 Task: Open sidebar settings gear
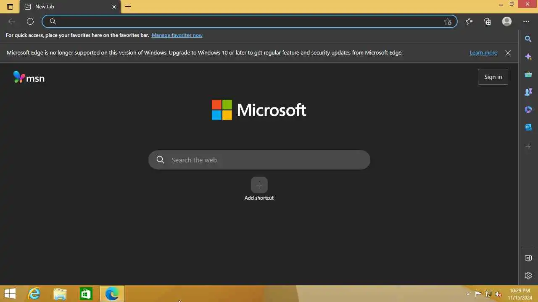point(528,276)
